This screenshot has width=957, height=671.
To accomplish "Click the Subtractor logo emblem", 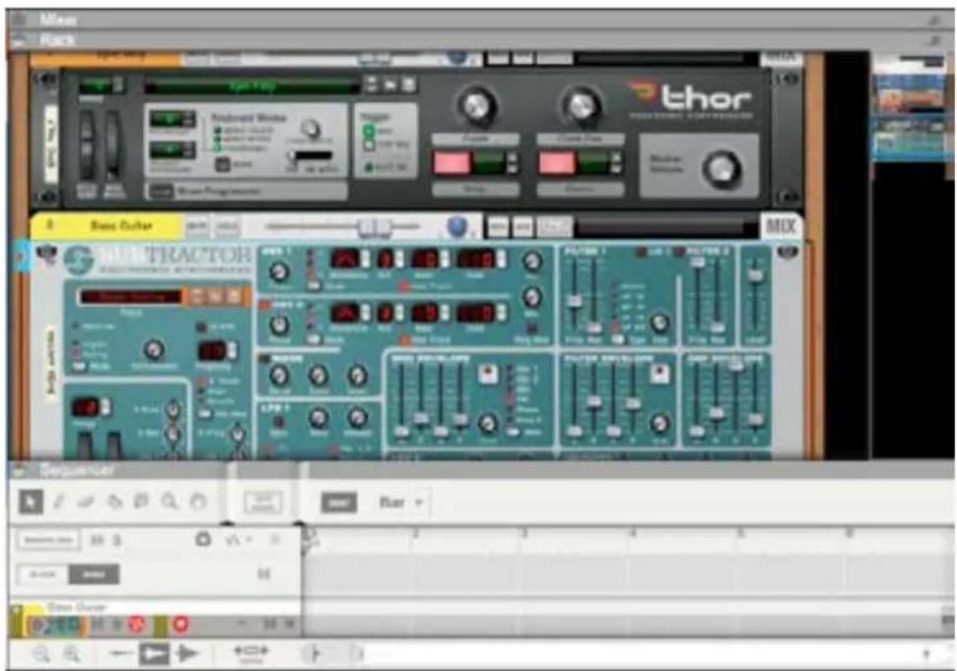I will (79, 260).
